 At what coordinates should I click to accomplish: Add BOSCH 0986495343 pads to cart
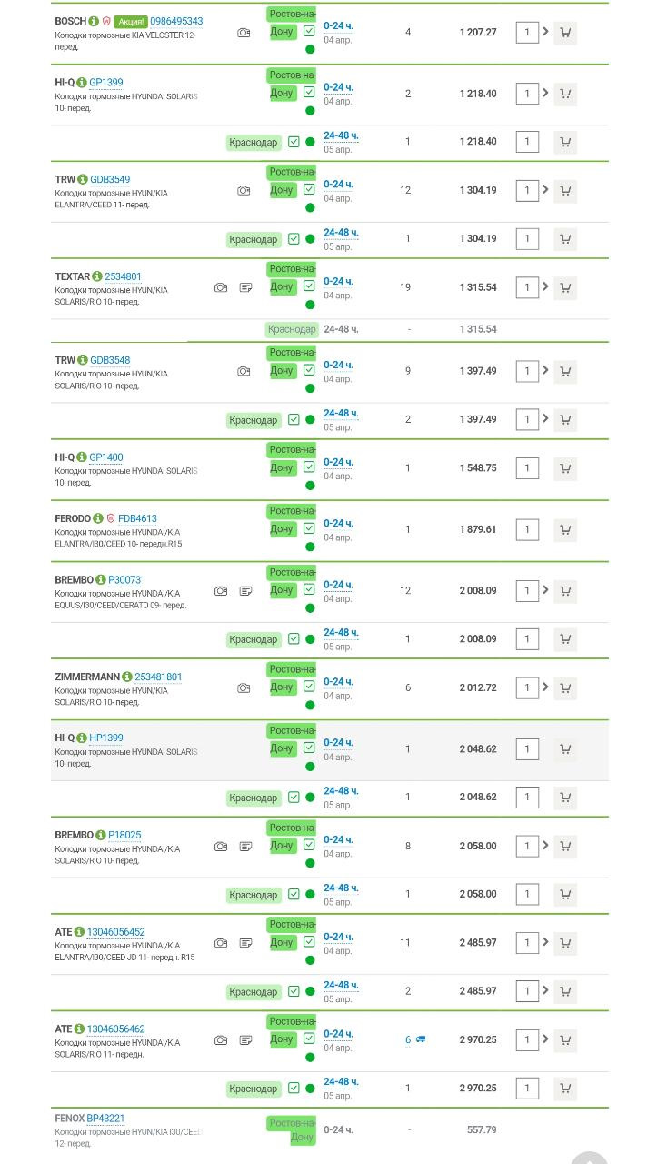(x=565, y=33)
